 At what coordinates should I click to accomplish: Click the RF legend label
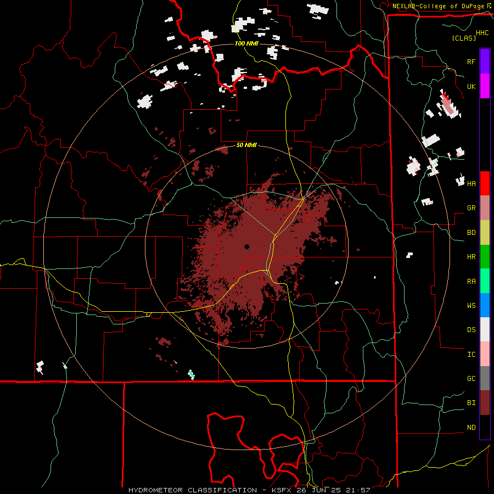pos(471,61)
